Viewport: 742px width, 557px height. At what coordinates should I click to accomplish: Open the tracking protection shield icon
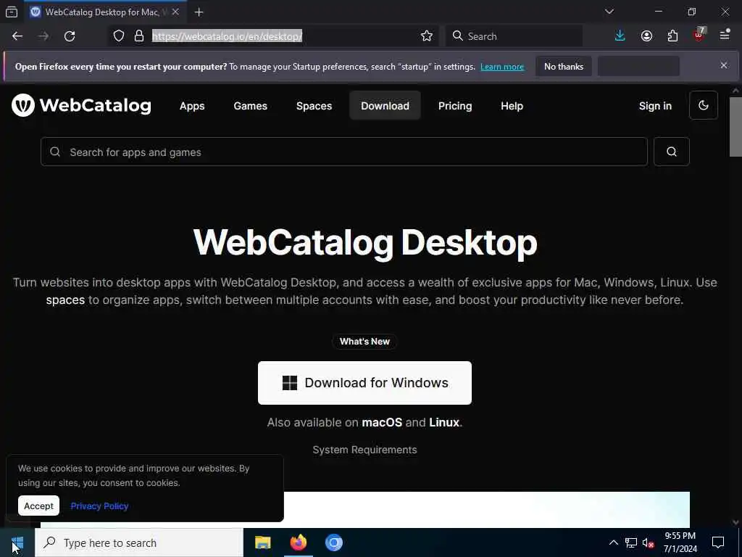[119, 36]
